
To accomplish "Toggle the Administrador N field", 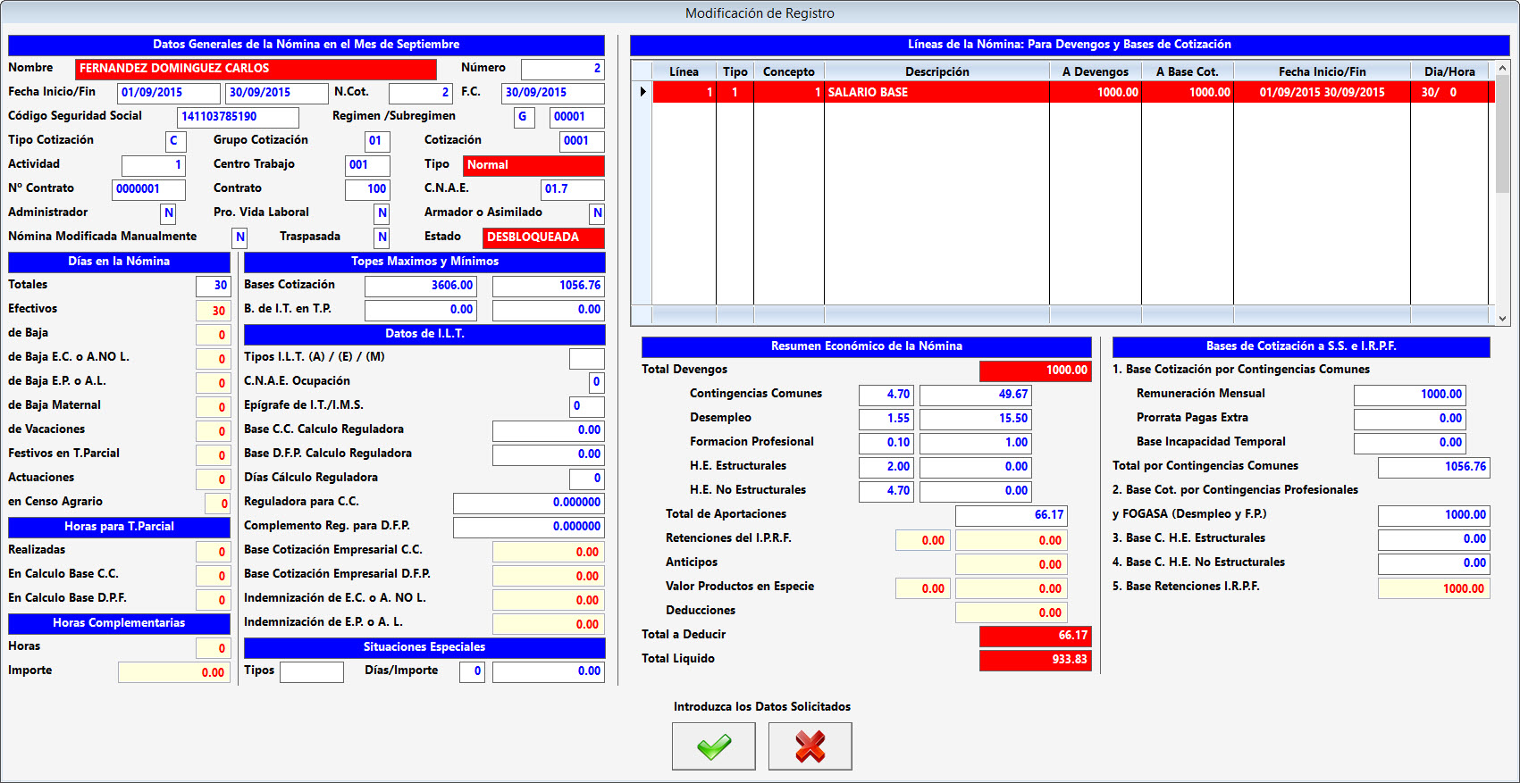I will [x=168, y=213].
